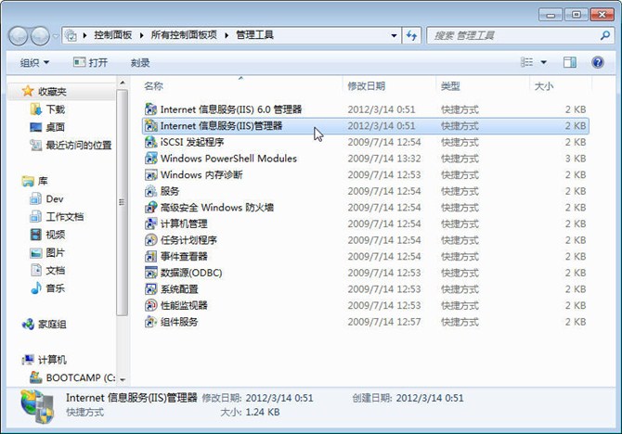Click the 桌面 icon in sidebar
Viewport: 622px width, 434px height.
[35, 127]
